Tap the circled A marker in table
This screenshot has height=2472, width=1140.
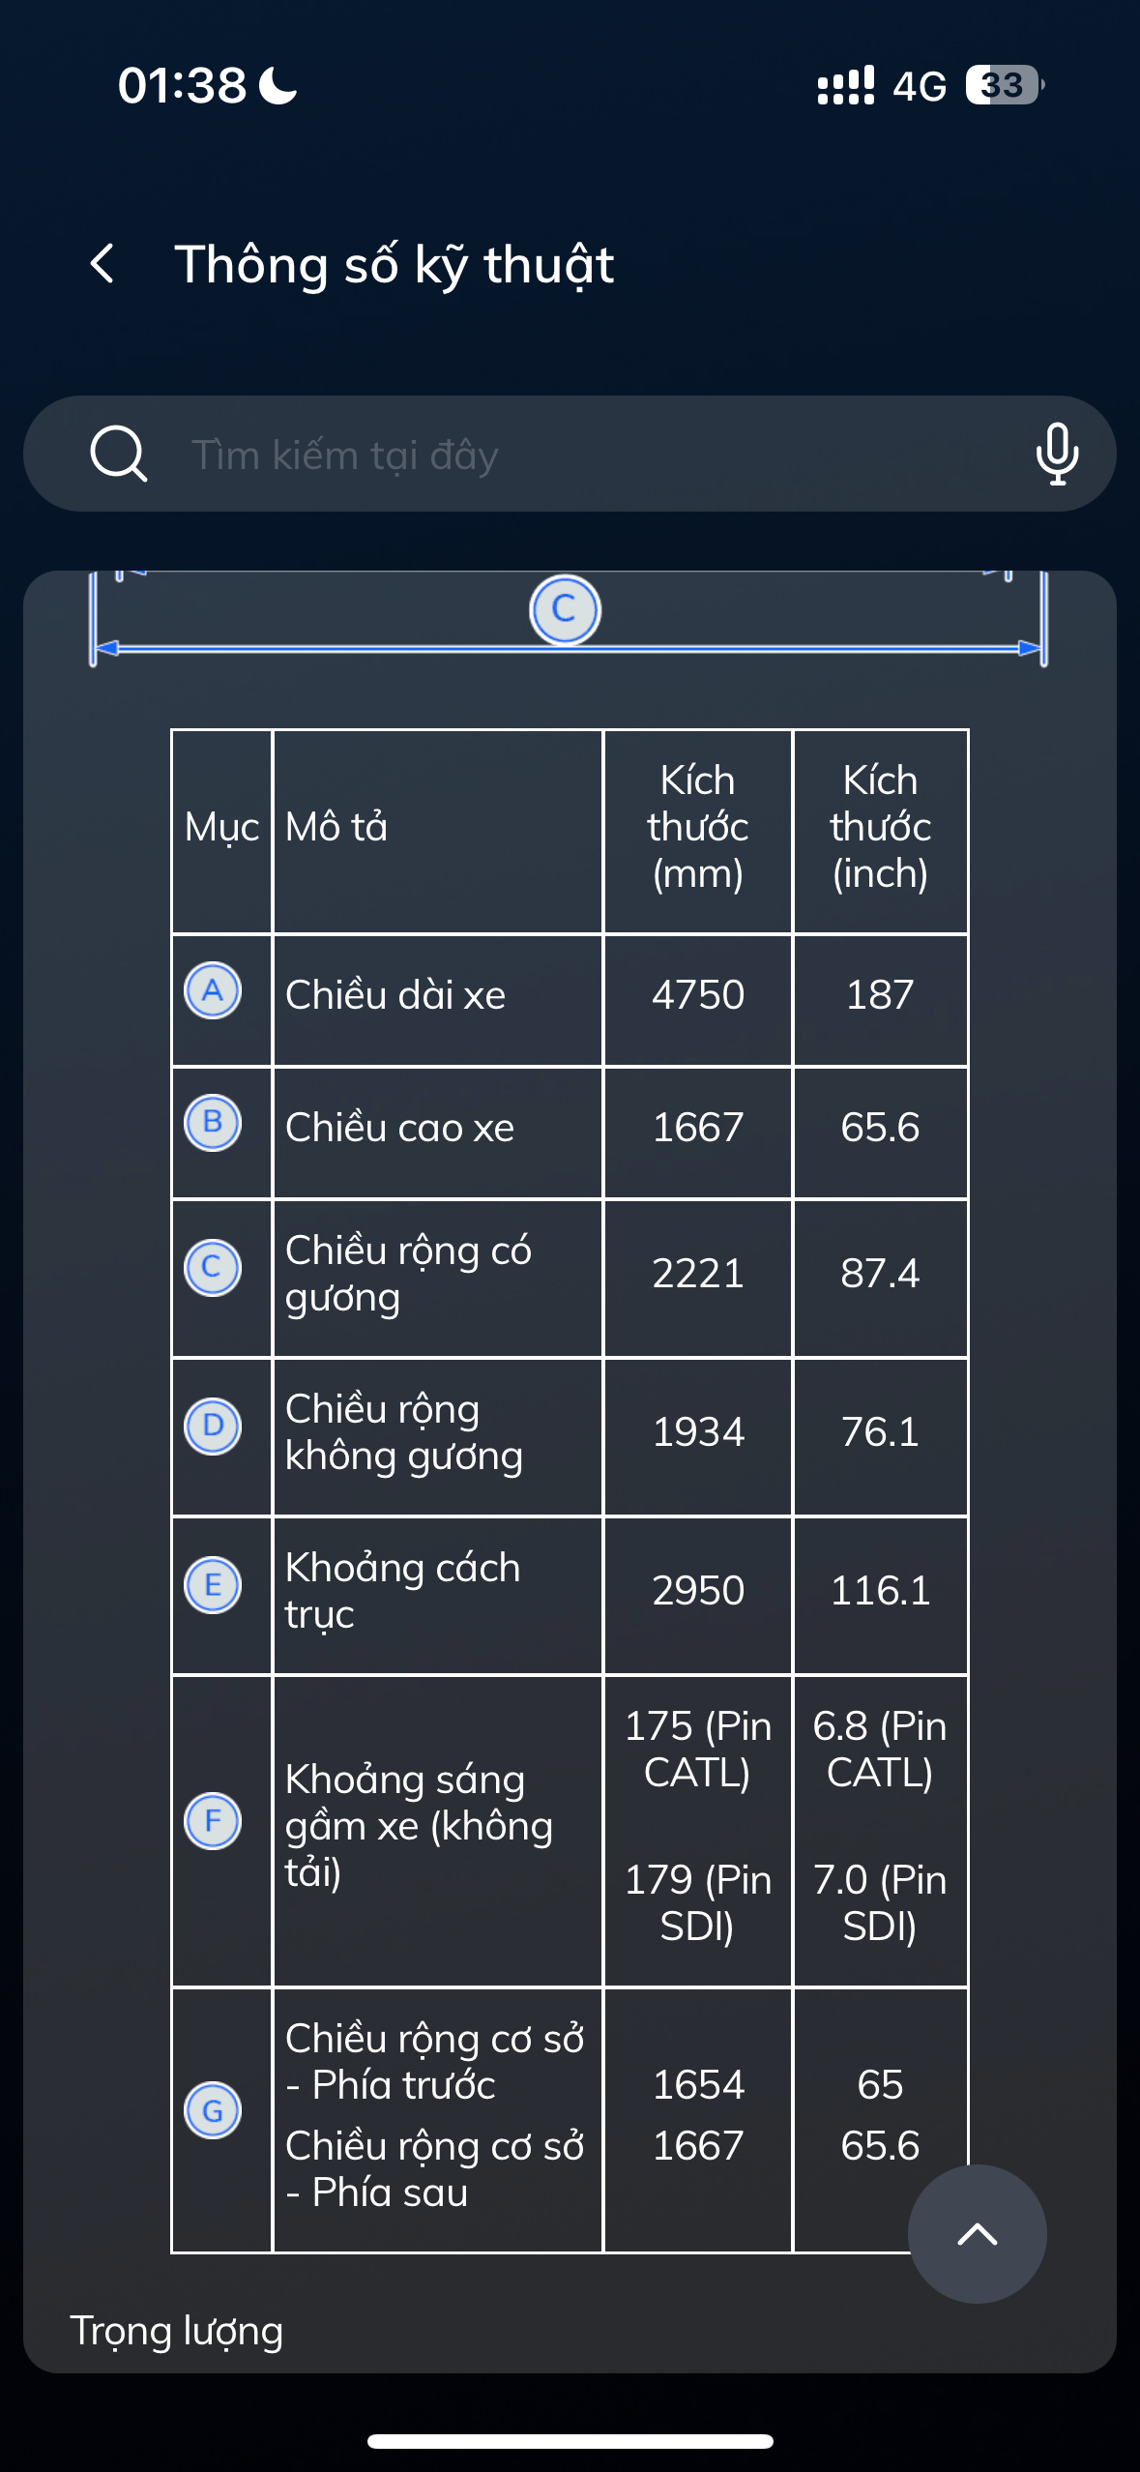coord(213,991)
